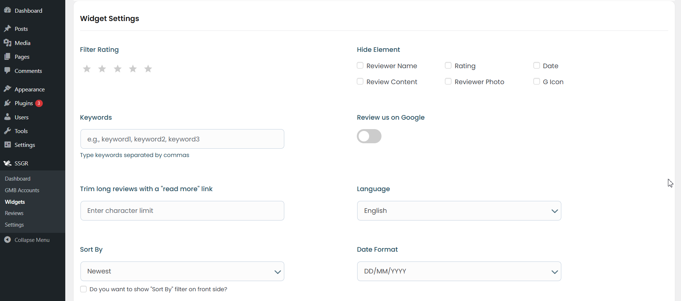The width and height of the screenshot is (681, 301).
Task: Click the fifth star in Filter Rating
Action: (148, 69)
